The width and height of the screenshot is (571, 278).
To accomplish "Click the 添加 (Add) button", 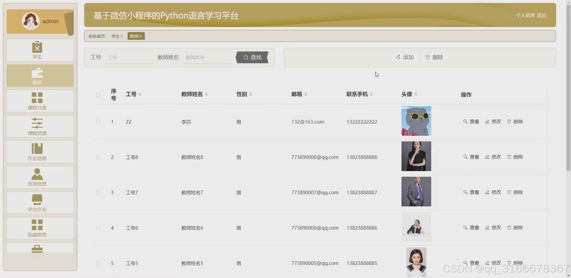I will tap(404, 57).
